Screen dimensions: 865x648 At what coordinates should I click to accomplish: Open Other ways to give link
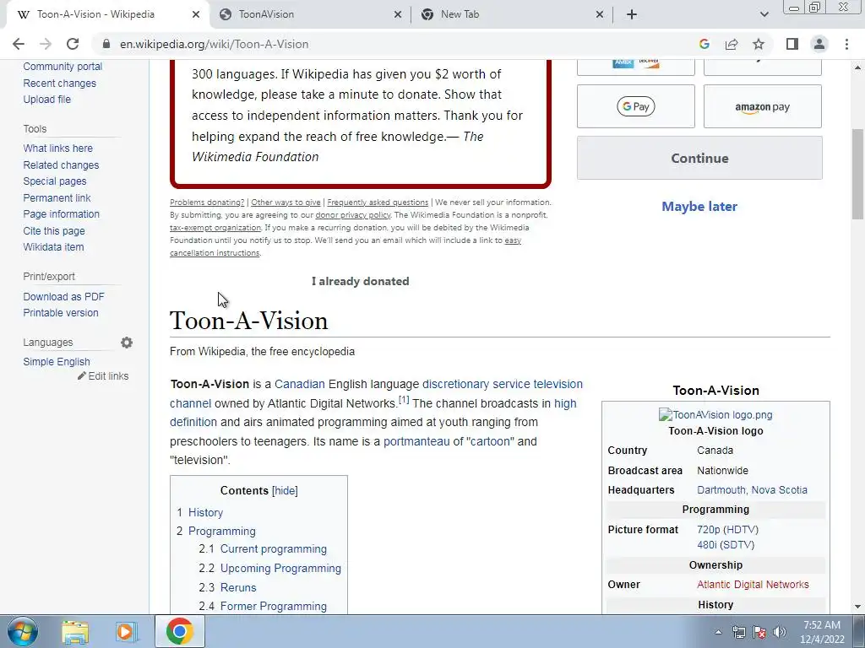pos(286,202)
